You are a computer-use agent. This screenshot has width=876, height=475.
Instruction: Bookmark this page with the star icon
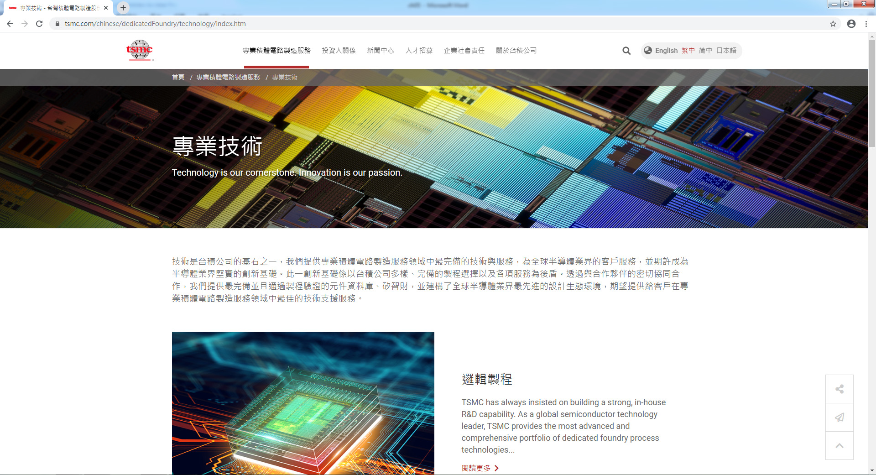point(833,24)
